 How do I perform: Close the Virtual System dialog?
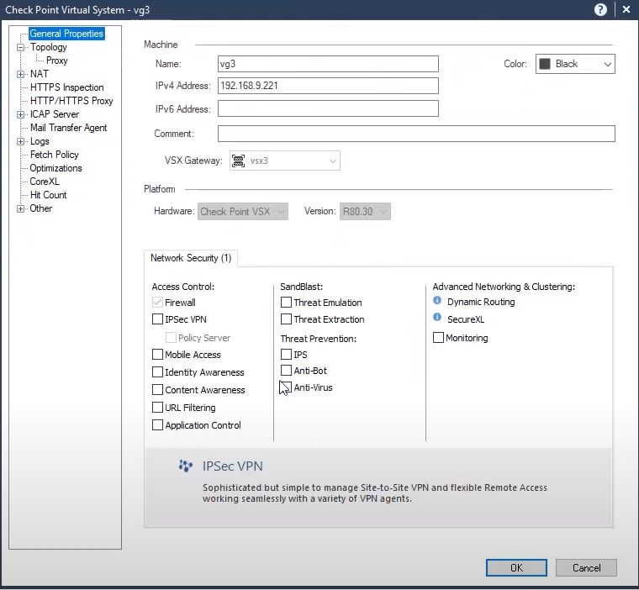[x=626, y=9]
